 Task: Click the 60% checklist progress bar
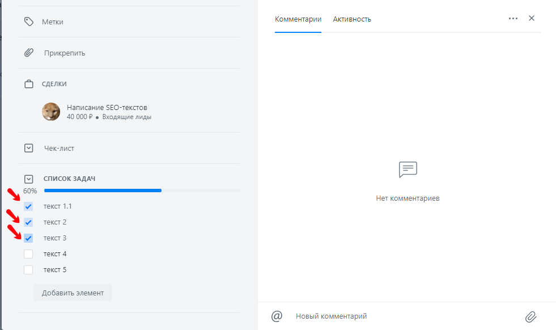(142, 191)
